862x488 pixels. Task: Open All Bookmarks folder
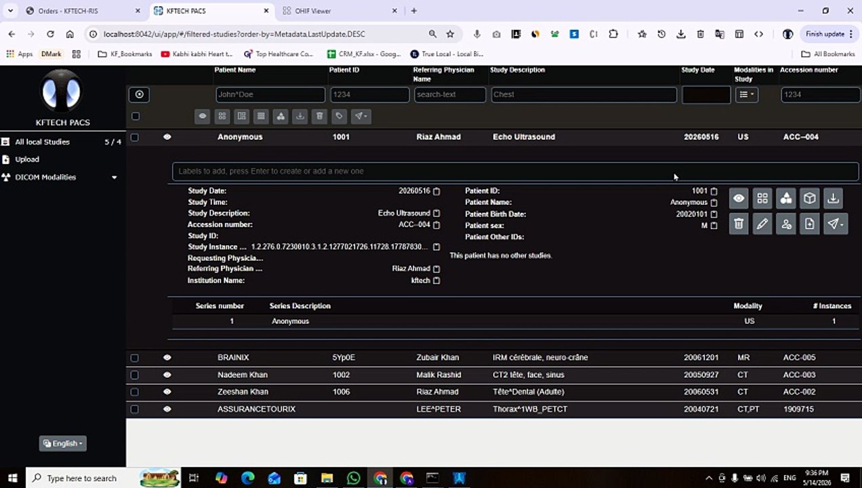tap(828, 54)
